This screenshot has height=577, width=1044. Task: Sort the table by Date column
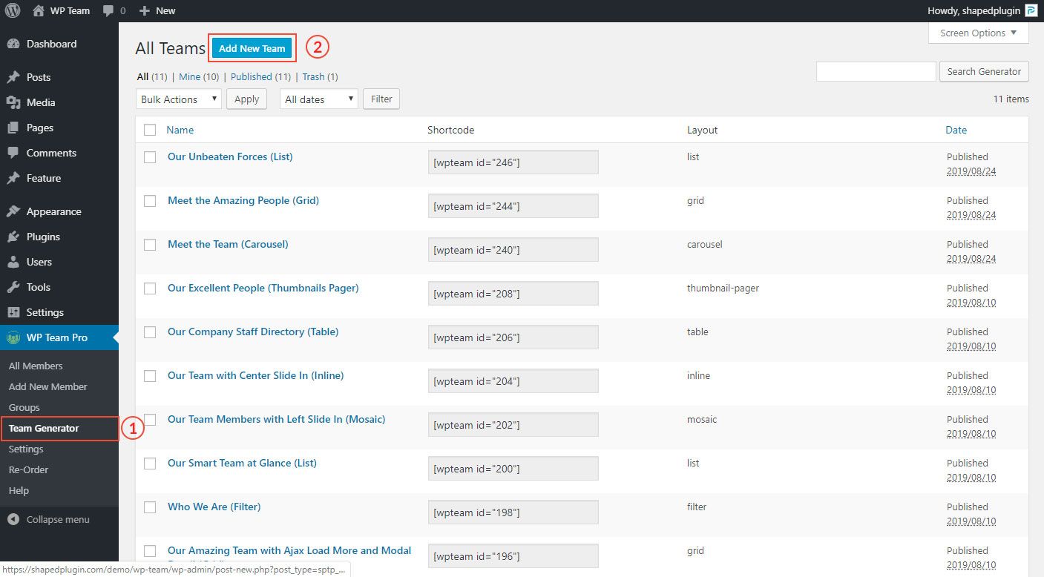[956, 130]
